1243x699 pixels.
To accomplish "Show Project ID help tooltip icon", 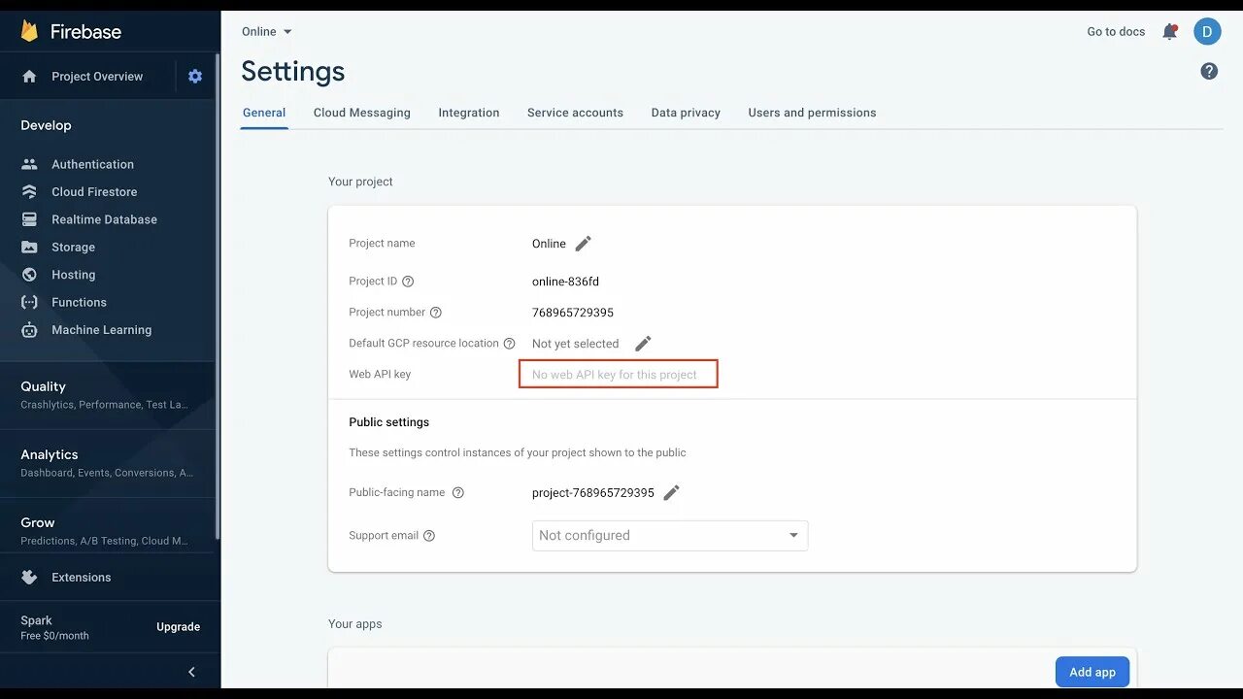I will 408,282.
